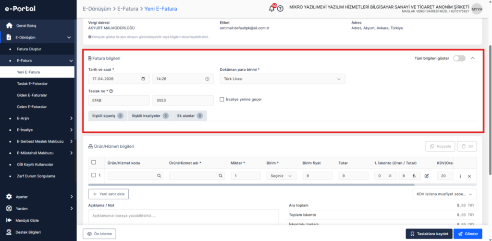Viewport: 492px width, 241px height.
Task: Open KDV istisna muafiyet sebebi dropdown
Action: coord(444,194)
